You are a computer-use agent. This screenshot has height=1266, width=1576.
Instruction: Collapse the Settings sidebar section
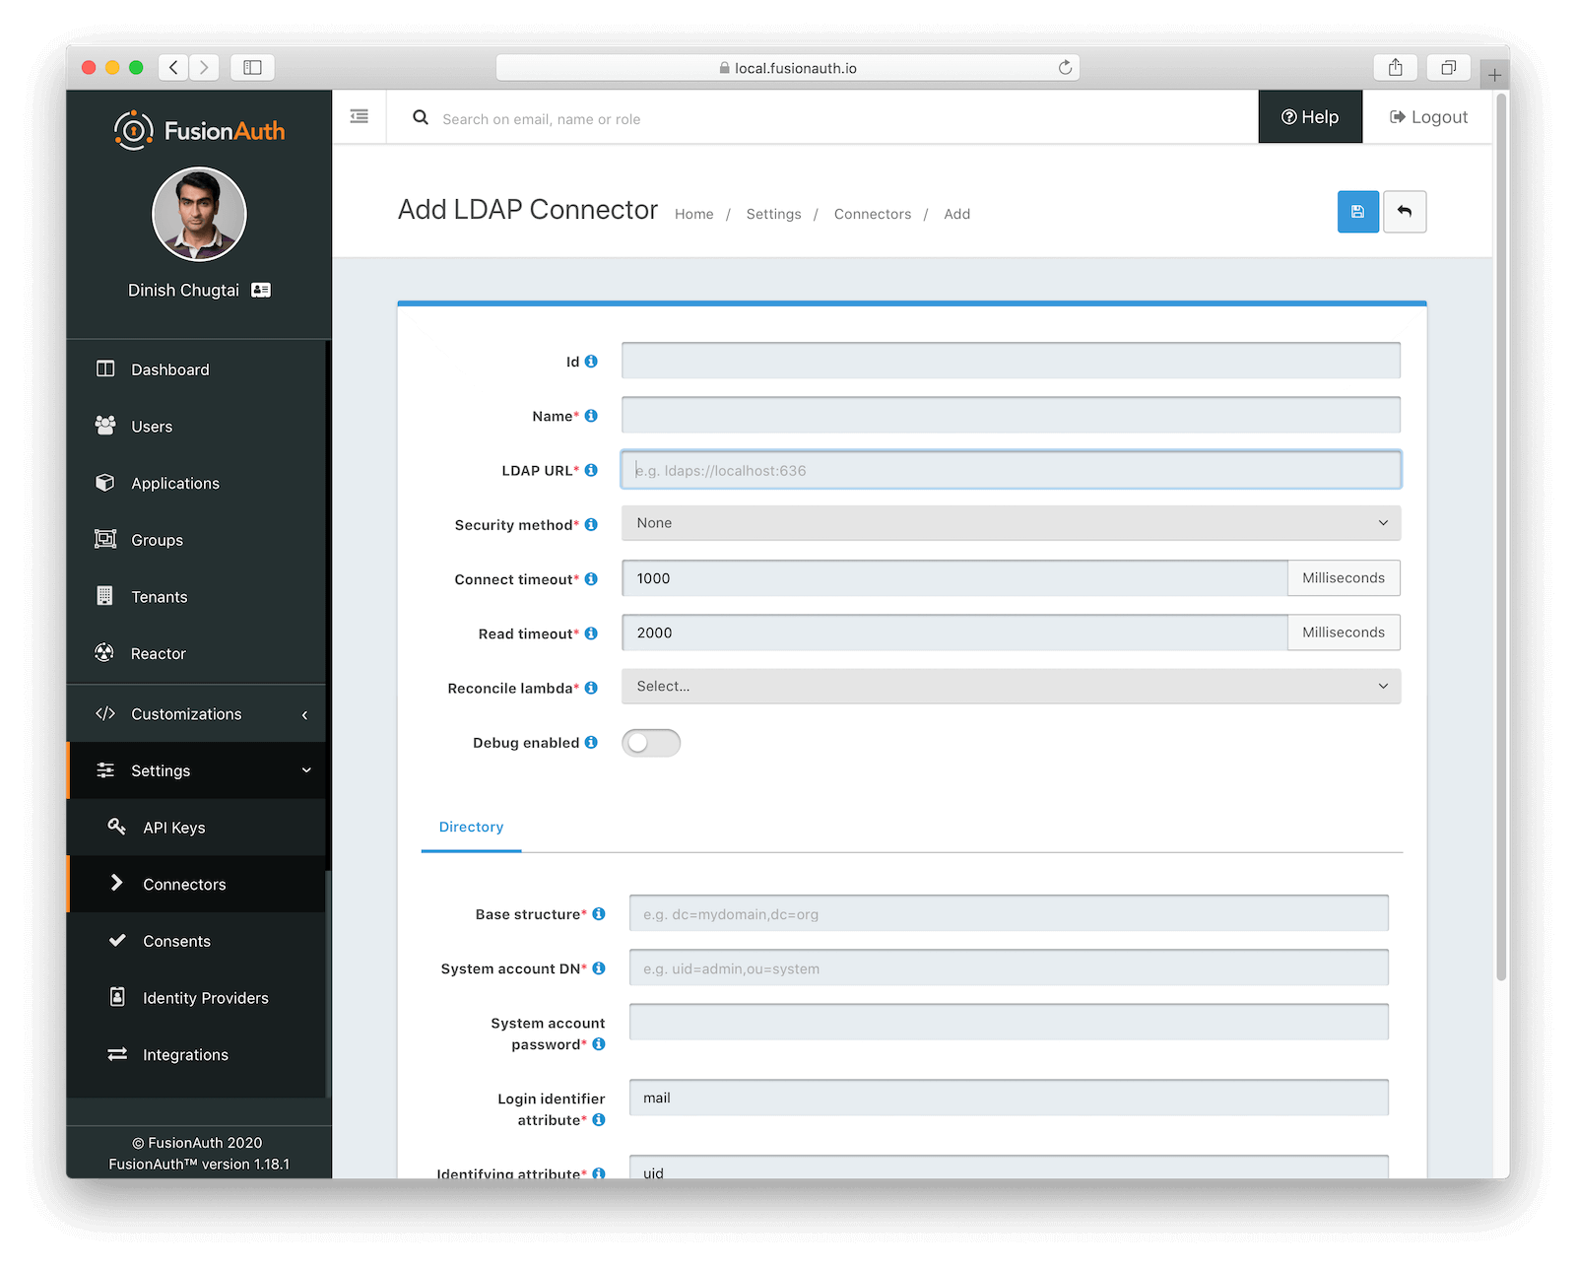pos(197,770)
